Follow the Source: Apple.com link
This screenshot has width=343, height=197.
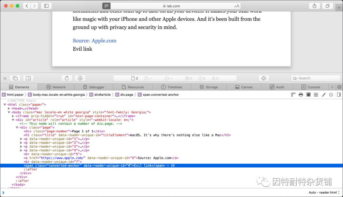pos(95,41)
